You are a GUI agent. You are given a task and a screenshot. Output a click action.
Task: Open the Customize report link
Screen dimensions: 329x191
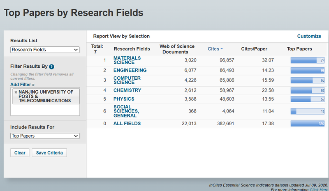pyautogui.click(x=309, y=36)
